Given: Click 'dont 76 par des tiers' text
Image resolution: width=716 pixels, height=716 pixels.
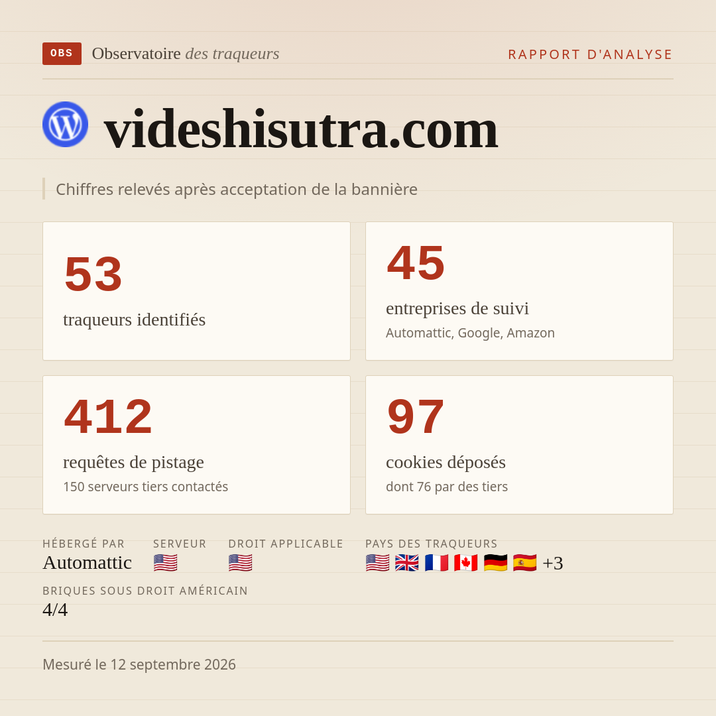Looking at the screenshot, I should point(447,487).
